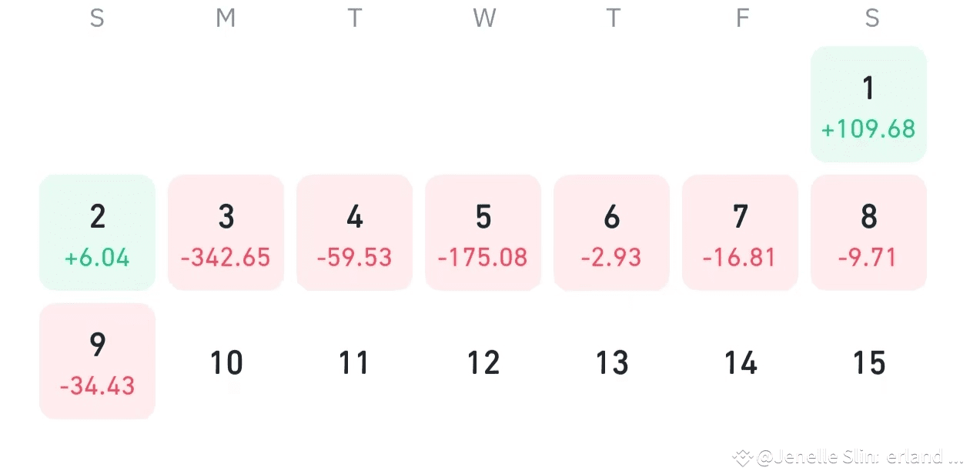Click the watermark logo icon

pyautogui.click(x=742, y=459)
